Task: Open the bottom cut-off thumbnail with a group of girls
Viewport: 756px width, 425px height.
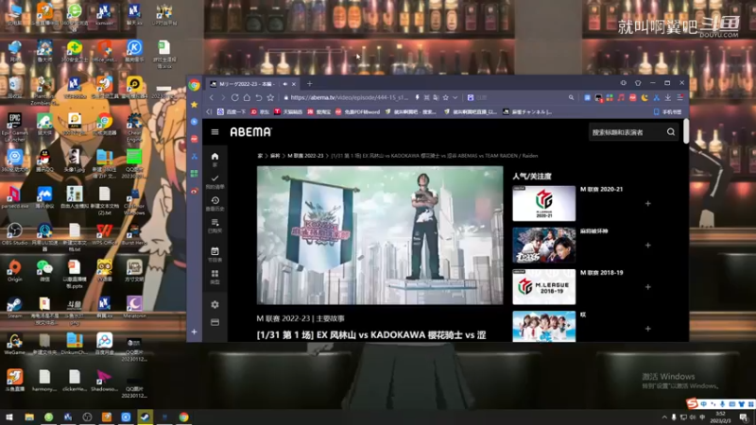Action: [x=544, y=326]
